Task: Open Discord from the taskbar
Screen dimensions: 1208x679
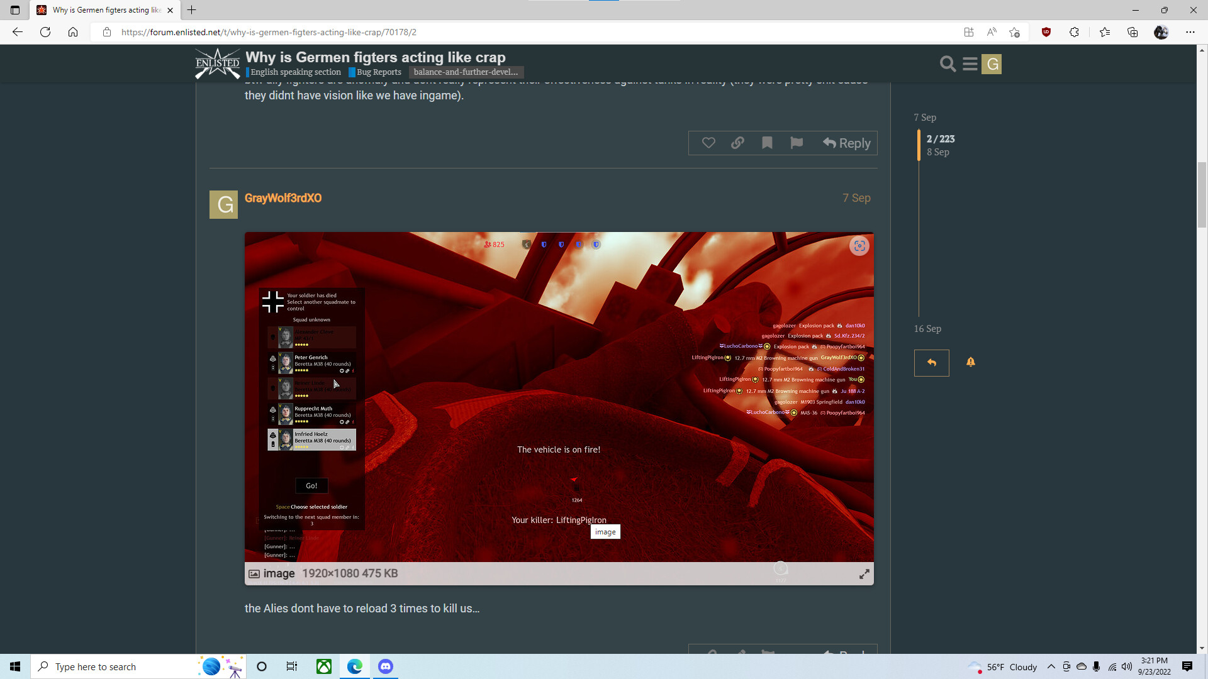Action: click(385, 666)
